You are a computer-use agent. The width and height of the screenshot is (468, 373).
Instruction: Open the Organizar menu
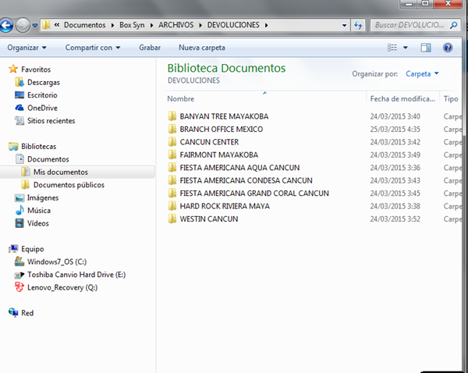[27, 48]
